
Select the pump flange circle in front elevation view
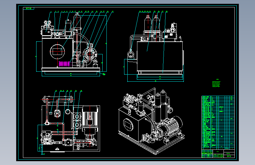click(90, 54)
